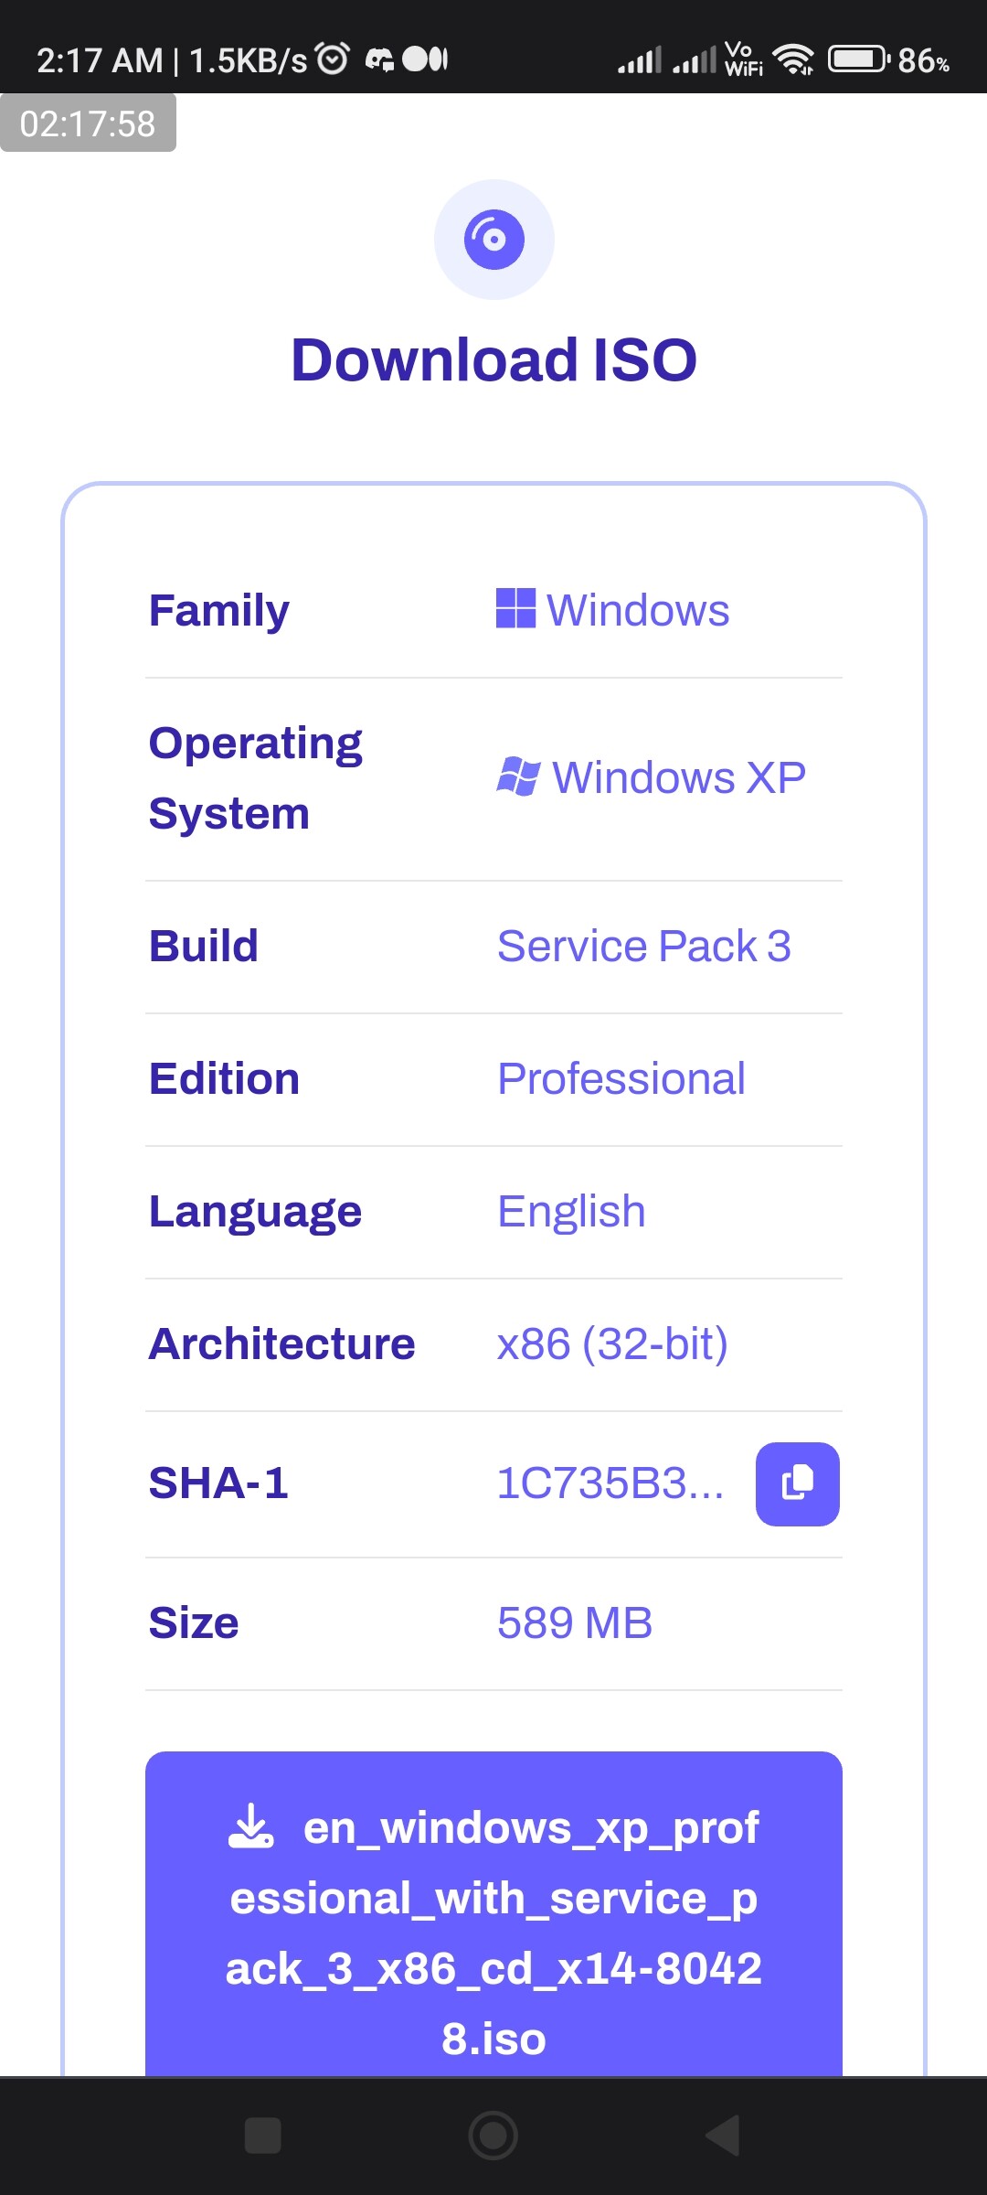This screenshot has width=987, height=2195.
Task: Tap the download arrow icon on the ISO button
Action: pyautogui.click(x=251, y=1826)
